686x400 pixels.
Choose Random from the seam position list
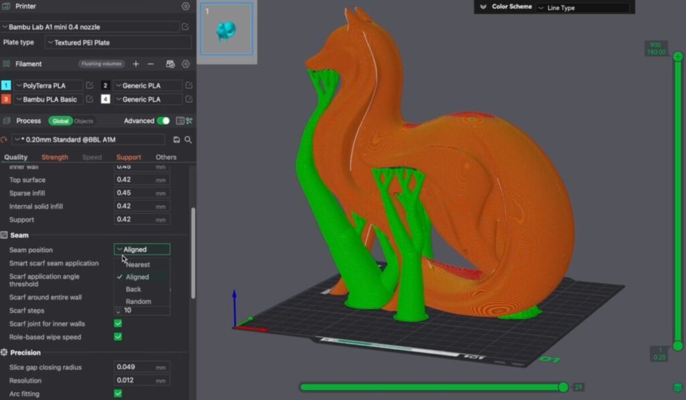click(138, 302)
